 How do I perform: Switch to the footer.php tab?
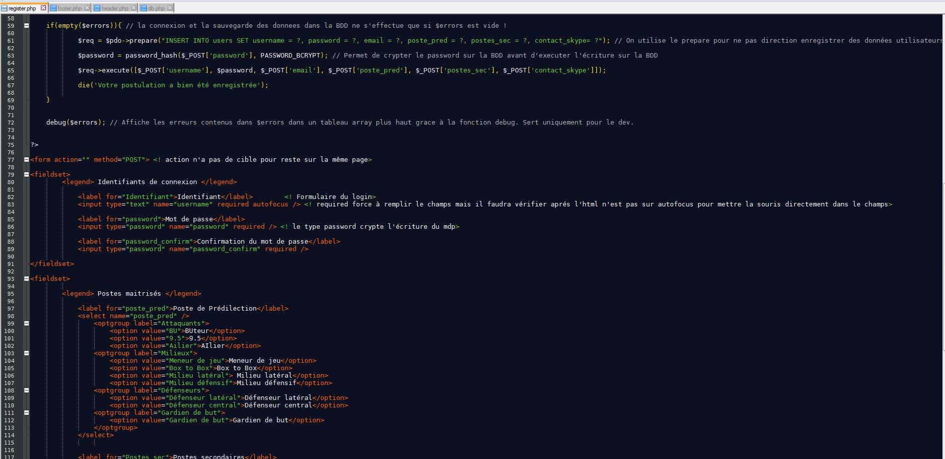[70, 7]
